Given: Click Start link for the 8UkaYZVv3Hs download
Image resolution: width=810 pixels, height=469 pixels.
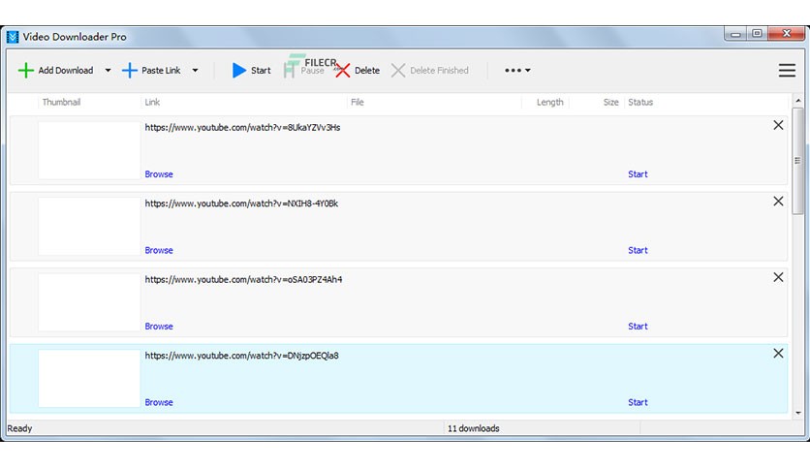Looking at the screenshot, I should [x=638, y=174].
